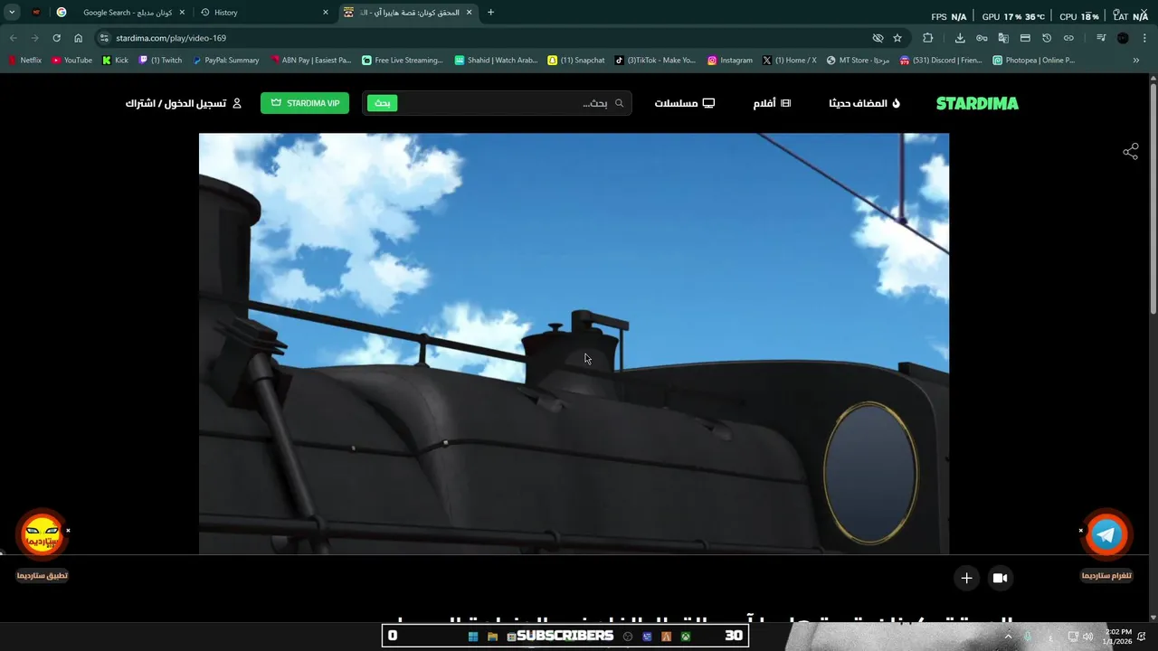Open Shahid Watch Arabic bookmark
The image size is (1158, 651).
496,61
